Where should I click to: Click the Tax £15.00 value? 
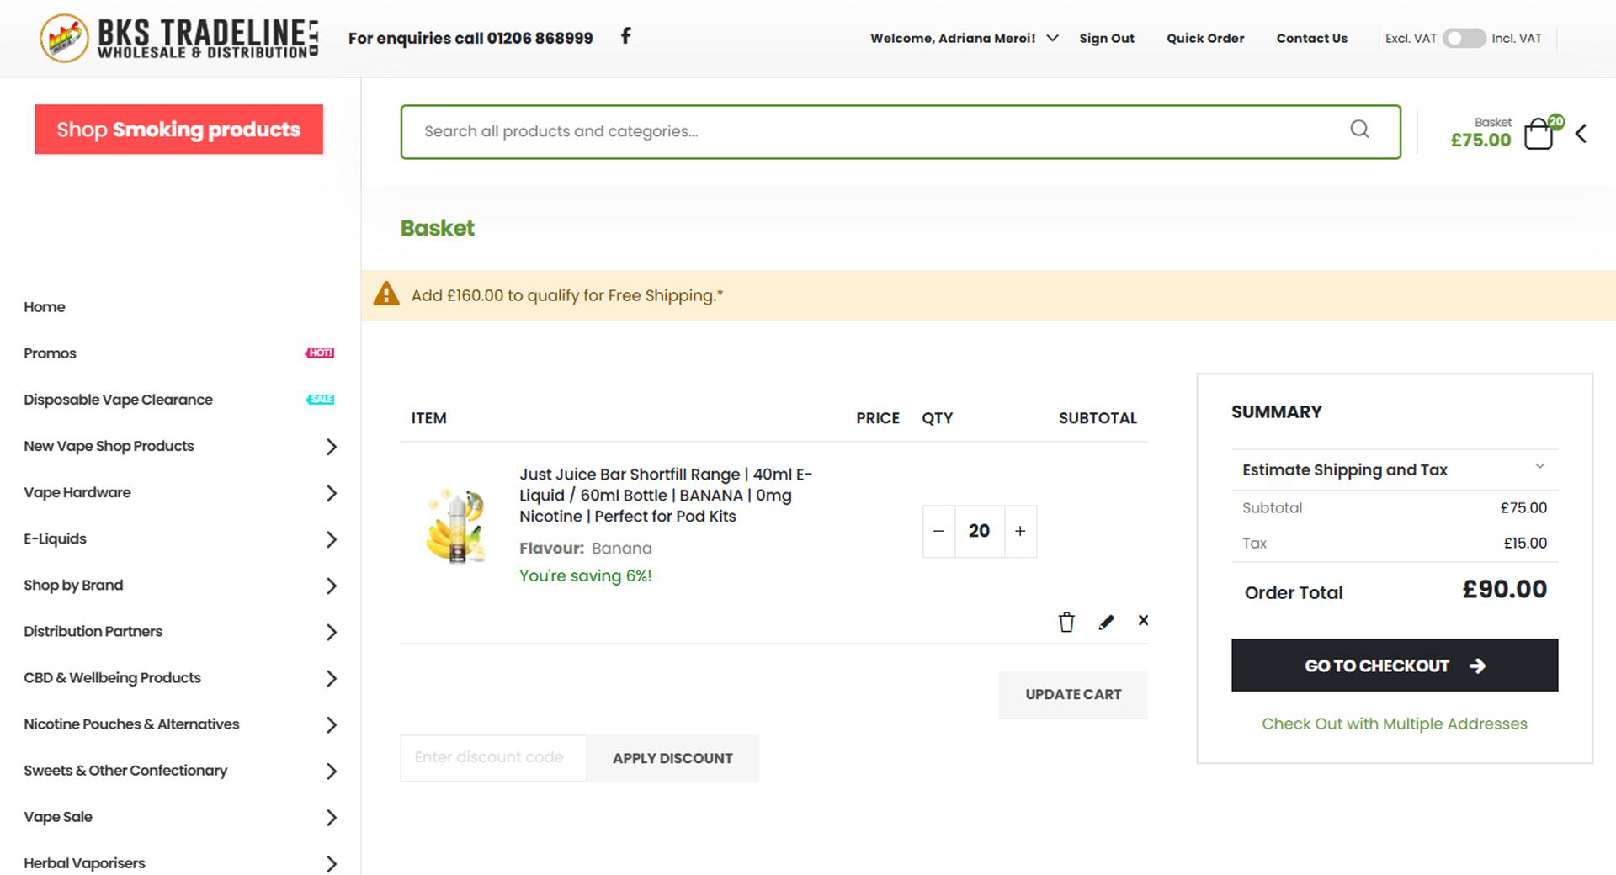click(1526, 543)
